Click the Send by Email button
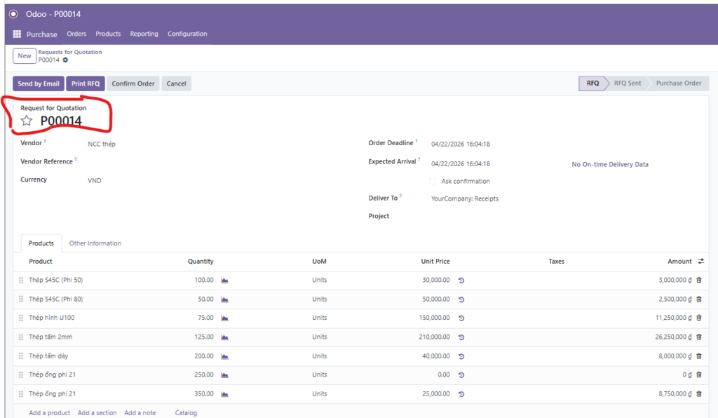This screenshot has width=718, height=418. click(x=39, y=83)
